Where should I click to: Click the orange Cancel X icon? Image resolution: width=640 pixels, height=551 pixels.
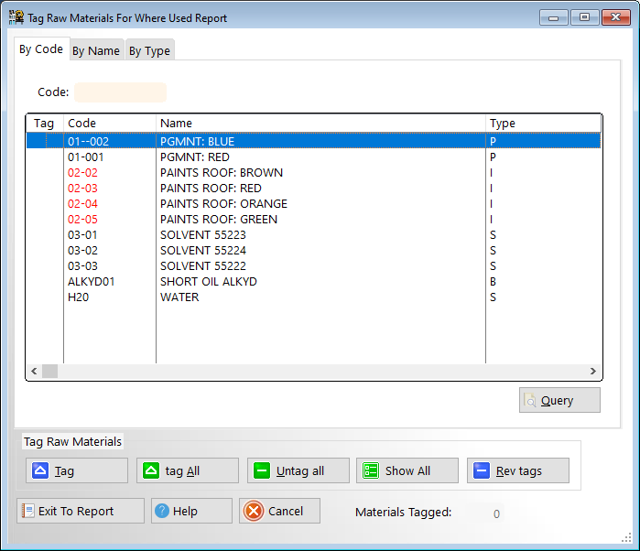254,511
